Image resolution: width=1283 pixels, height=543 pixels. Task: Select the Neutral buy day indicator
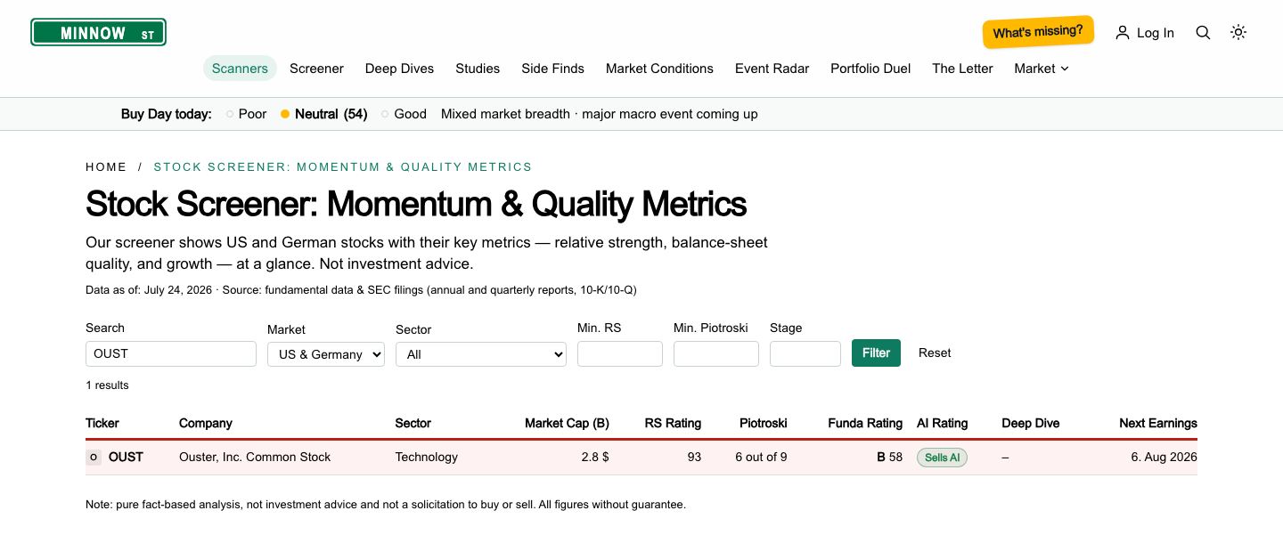click(323, 114)
